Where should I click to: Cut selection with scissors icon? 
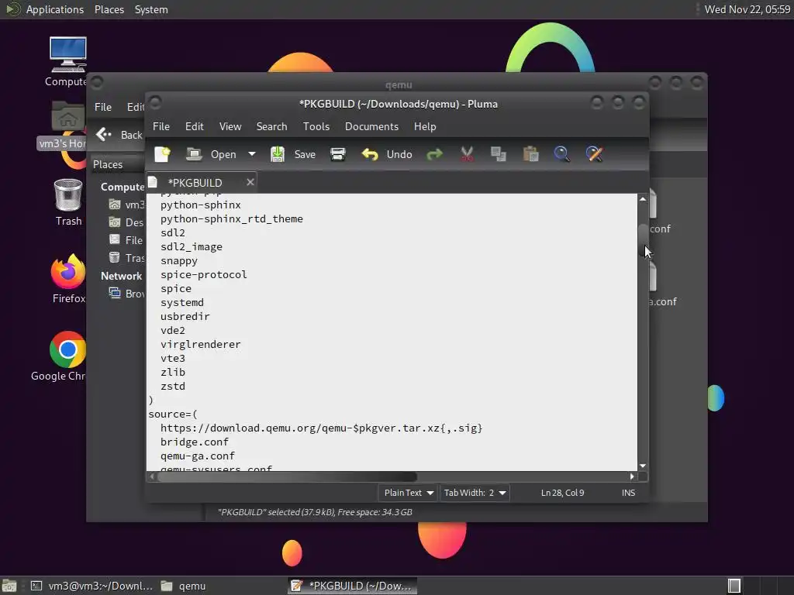click(x=467, y=154)
